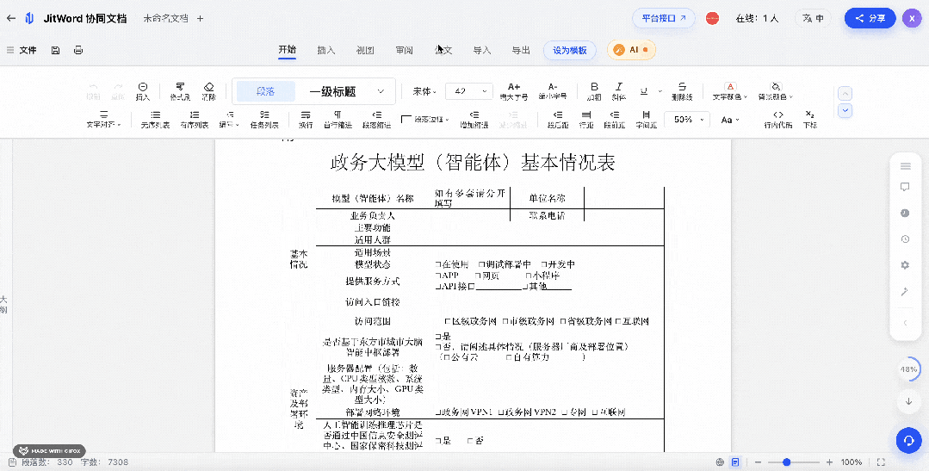Click 设为模板 button
The height and width of the screenshot is (471, 929).
pyautogui.click(x=569, y=50)
